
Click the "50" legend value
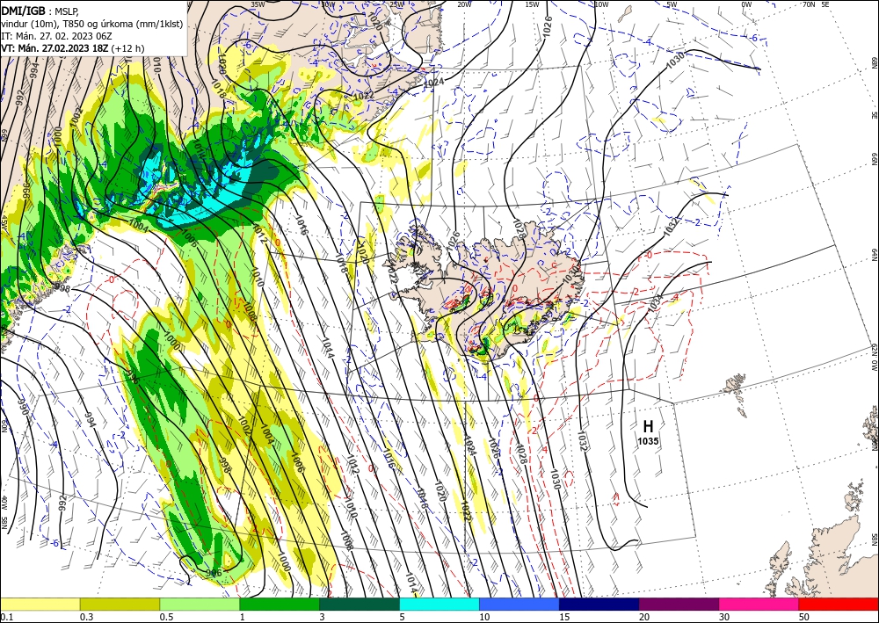(804, 617)
